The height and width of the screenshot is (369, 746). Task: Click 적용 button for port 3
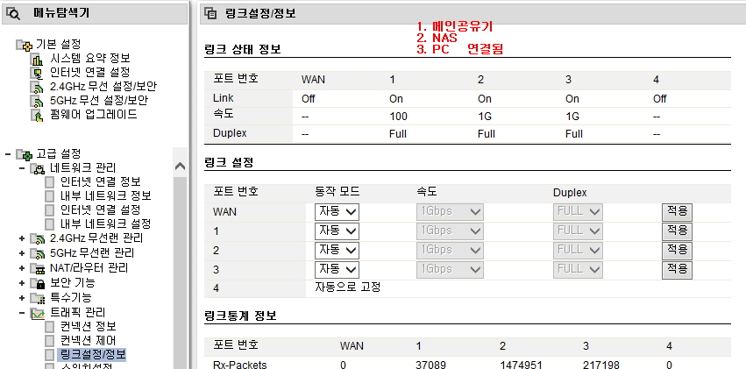(677, 270)
